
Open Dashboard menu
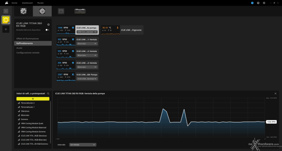pyautogui.click(x=27, y=3)
